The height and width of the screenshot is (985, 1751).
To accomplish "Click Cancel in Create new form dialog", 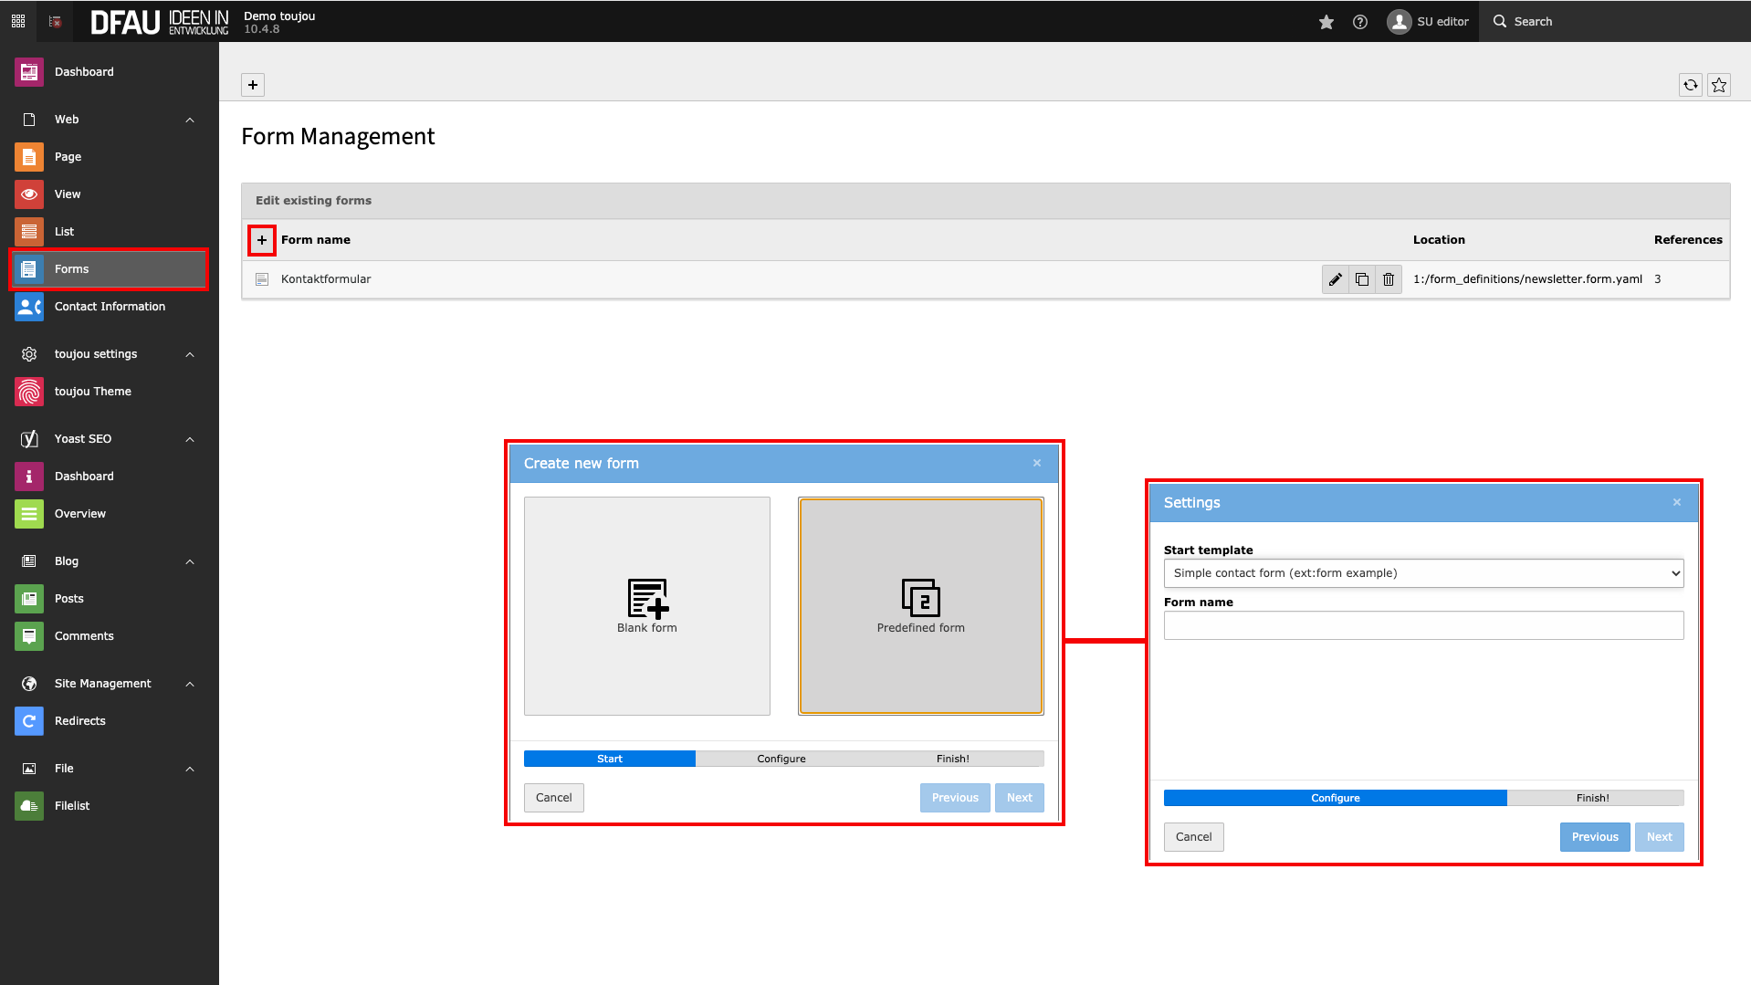I will (553, 798).
